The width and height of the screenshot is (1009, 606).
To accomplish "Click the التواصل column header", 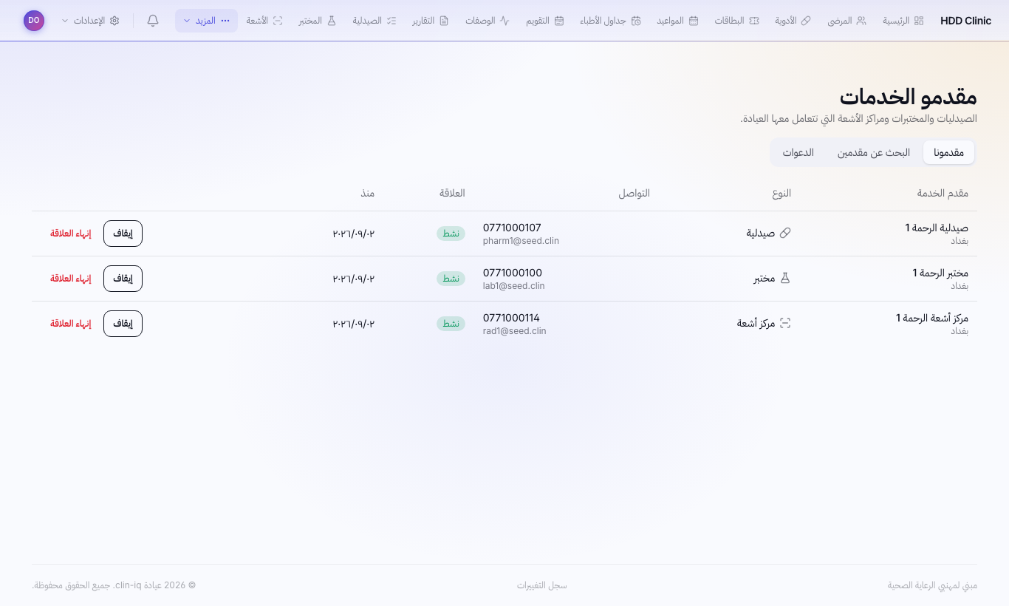I will pyautogui.click(x=635, y=193).
